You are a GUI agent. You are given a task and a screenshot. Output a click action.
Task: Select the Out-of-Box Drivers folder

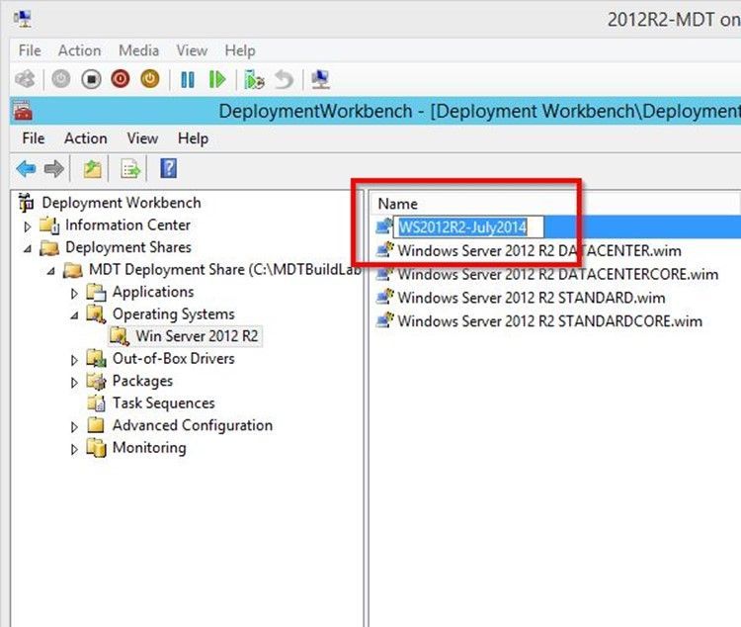(x=173, y=358)
